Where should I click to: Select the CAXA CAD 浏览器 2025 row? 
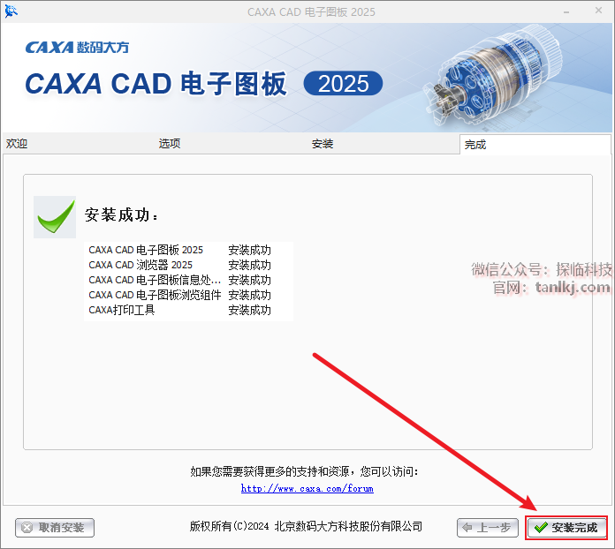point(188,265)
